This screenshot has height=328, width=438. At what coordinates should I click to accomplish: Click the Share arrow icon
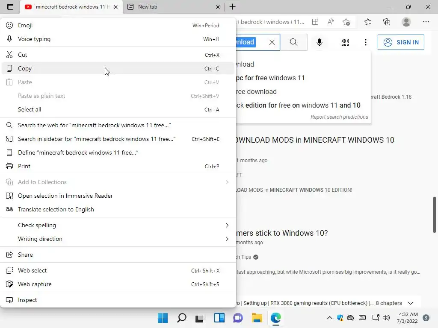pos(9,255)
